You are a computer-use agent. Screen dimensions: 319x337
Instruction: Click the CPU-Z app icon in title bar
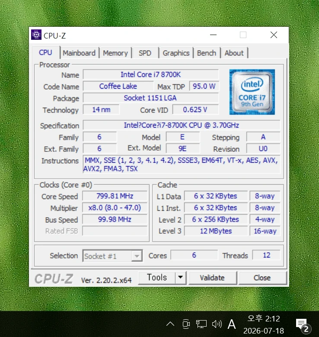tap(36, 35)
